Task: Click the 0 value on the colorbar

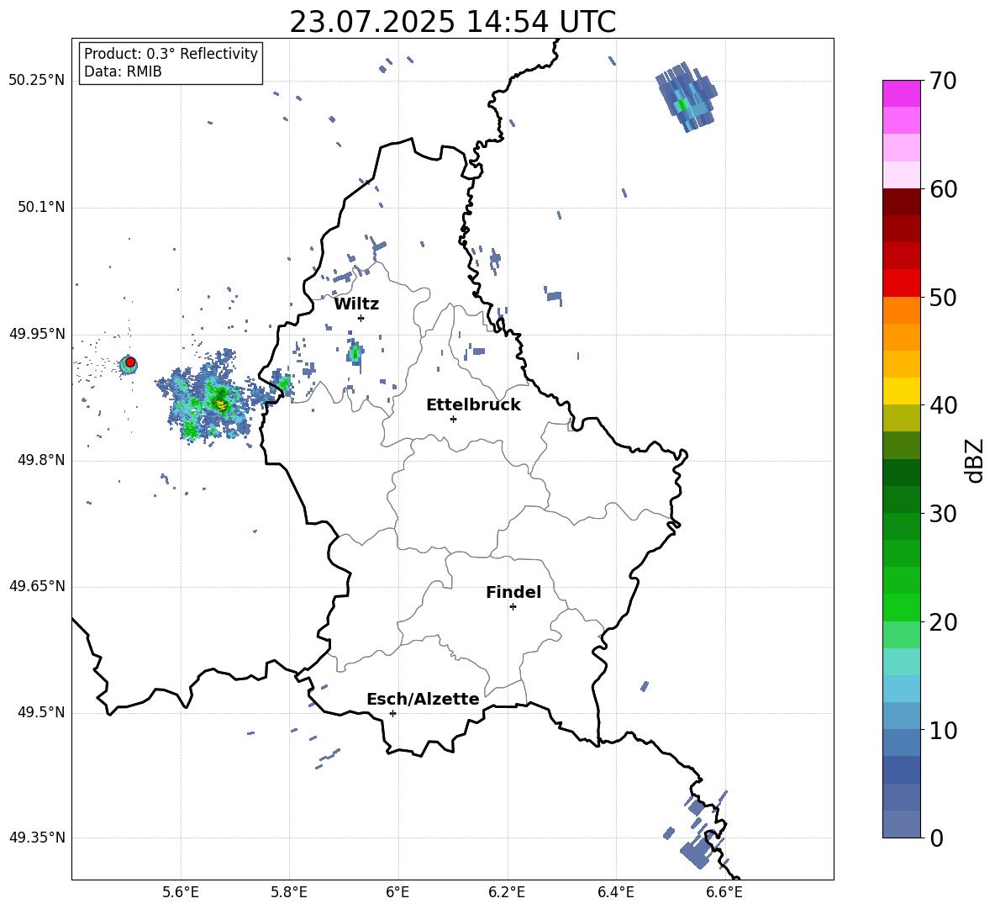Action: pyautogui.click(x=936, y=838)
